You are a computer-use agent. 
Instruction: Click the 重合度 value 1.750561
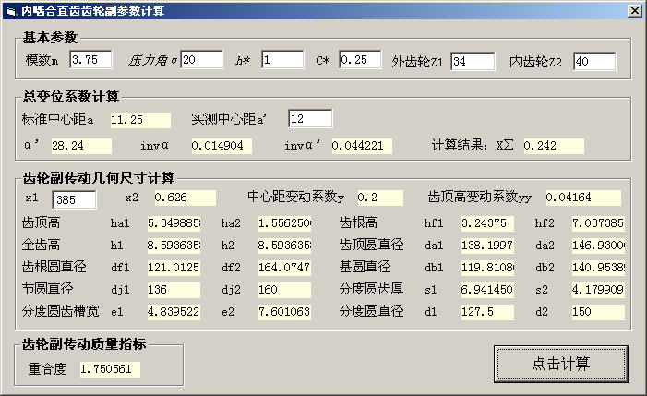click(x=110, y=369)
